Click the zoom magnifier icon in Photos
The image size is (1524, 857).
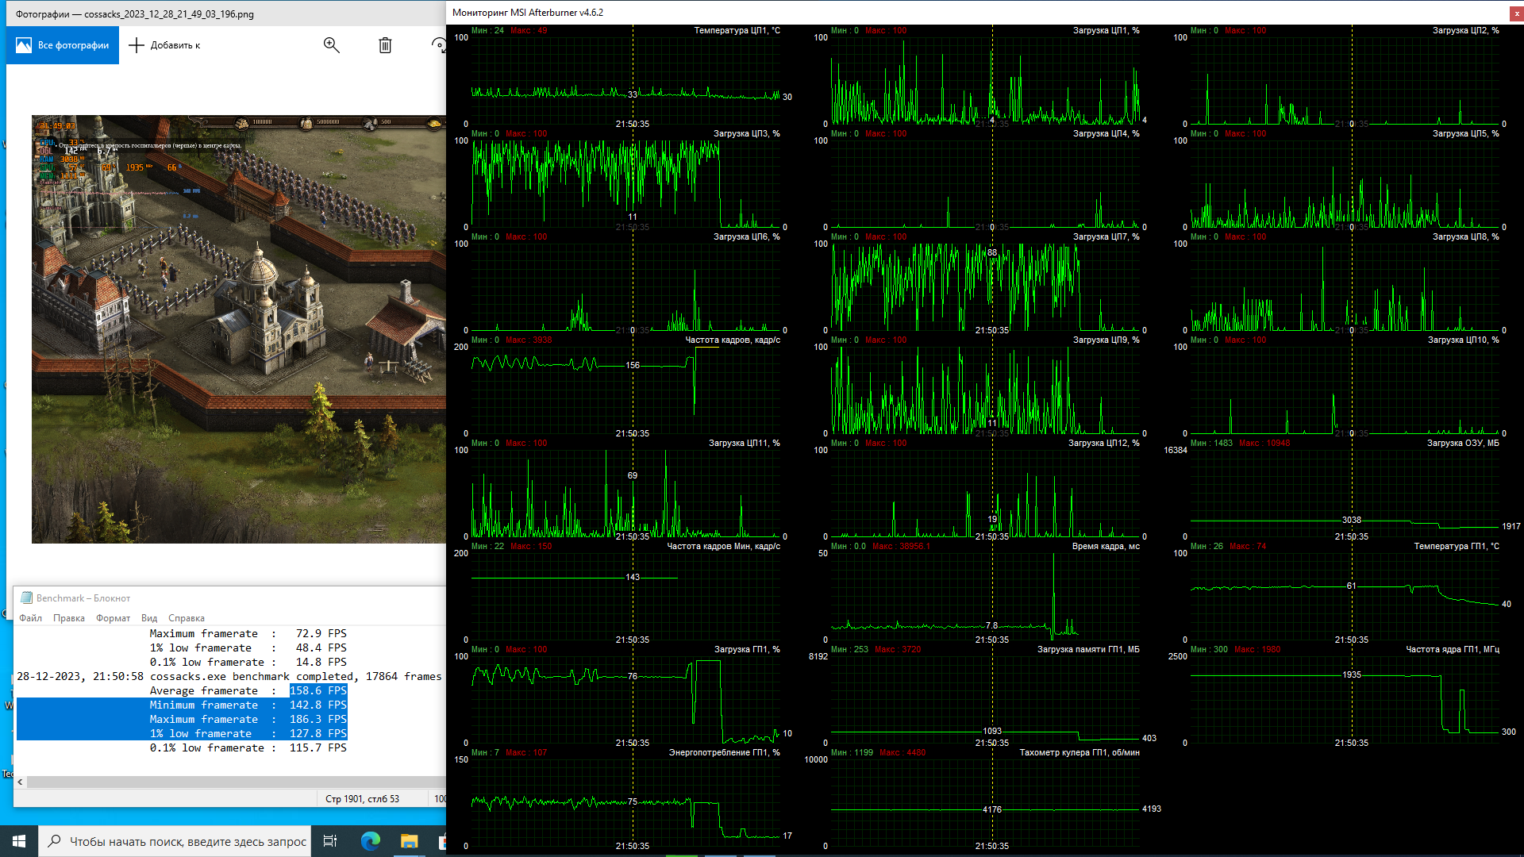pos(332,45)
